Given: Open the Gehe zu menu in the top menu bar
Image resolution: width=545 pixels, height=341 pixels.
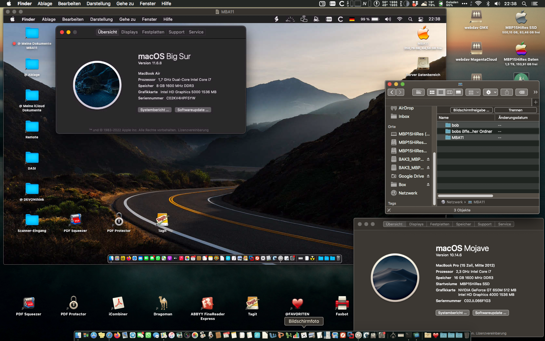Looking at the screenshot, I should coord(125,4).
